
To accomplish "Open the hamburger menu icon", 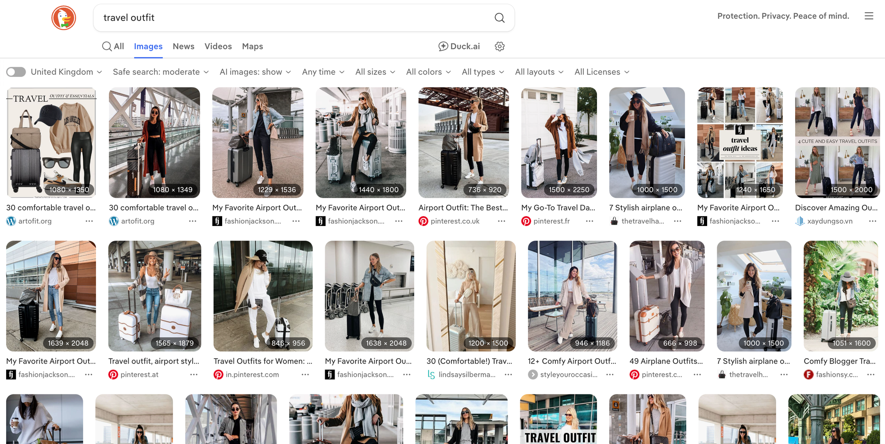I will 869,16.
